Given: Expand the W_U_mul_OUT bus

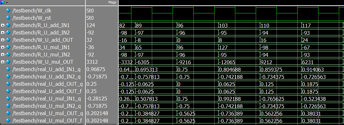Looking at the screenshot, I should tap(3, 62).
